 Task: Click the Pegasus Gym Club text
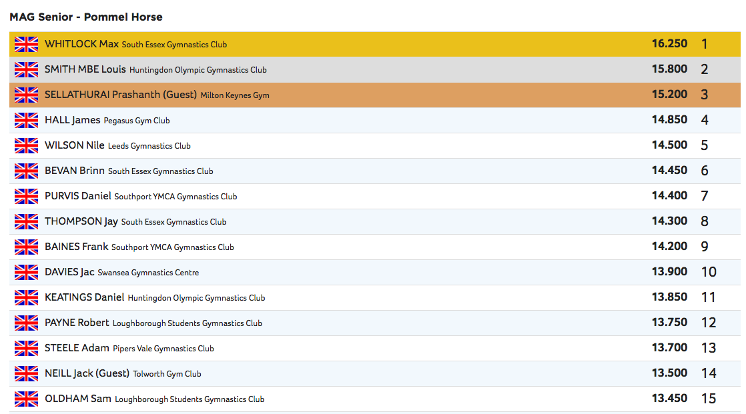[x=137, y=121]
